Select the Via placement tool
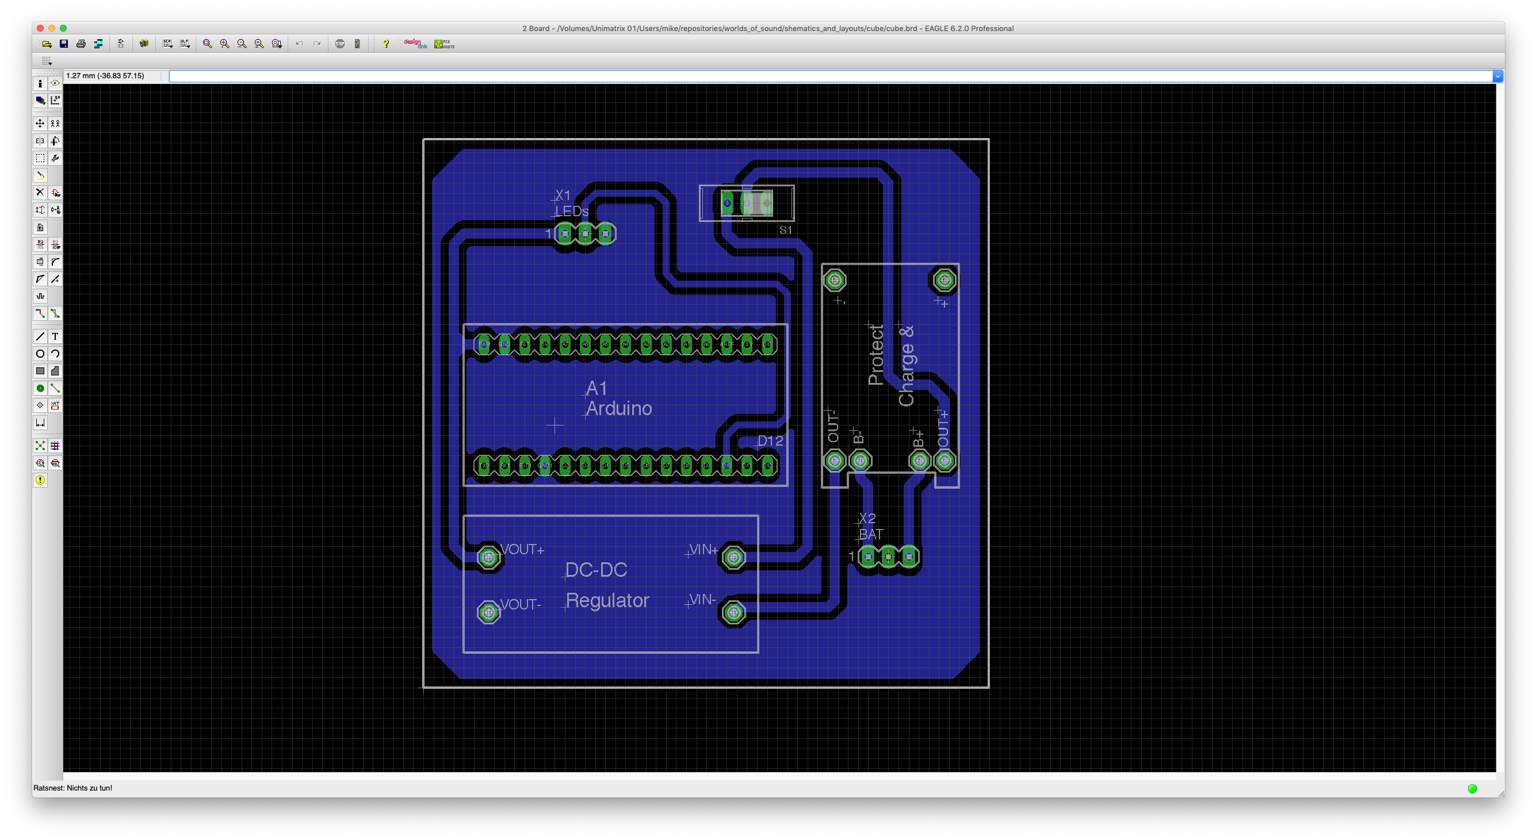The height and width of the screenshot is (840, 1537). point(40,388)
